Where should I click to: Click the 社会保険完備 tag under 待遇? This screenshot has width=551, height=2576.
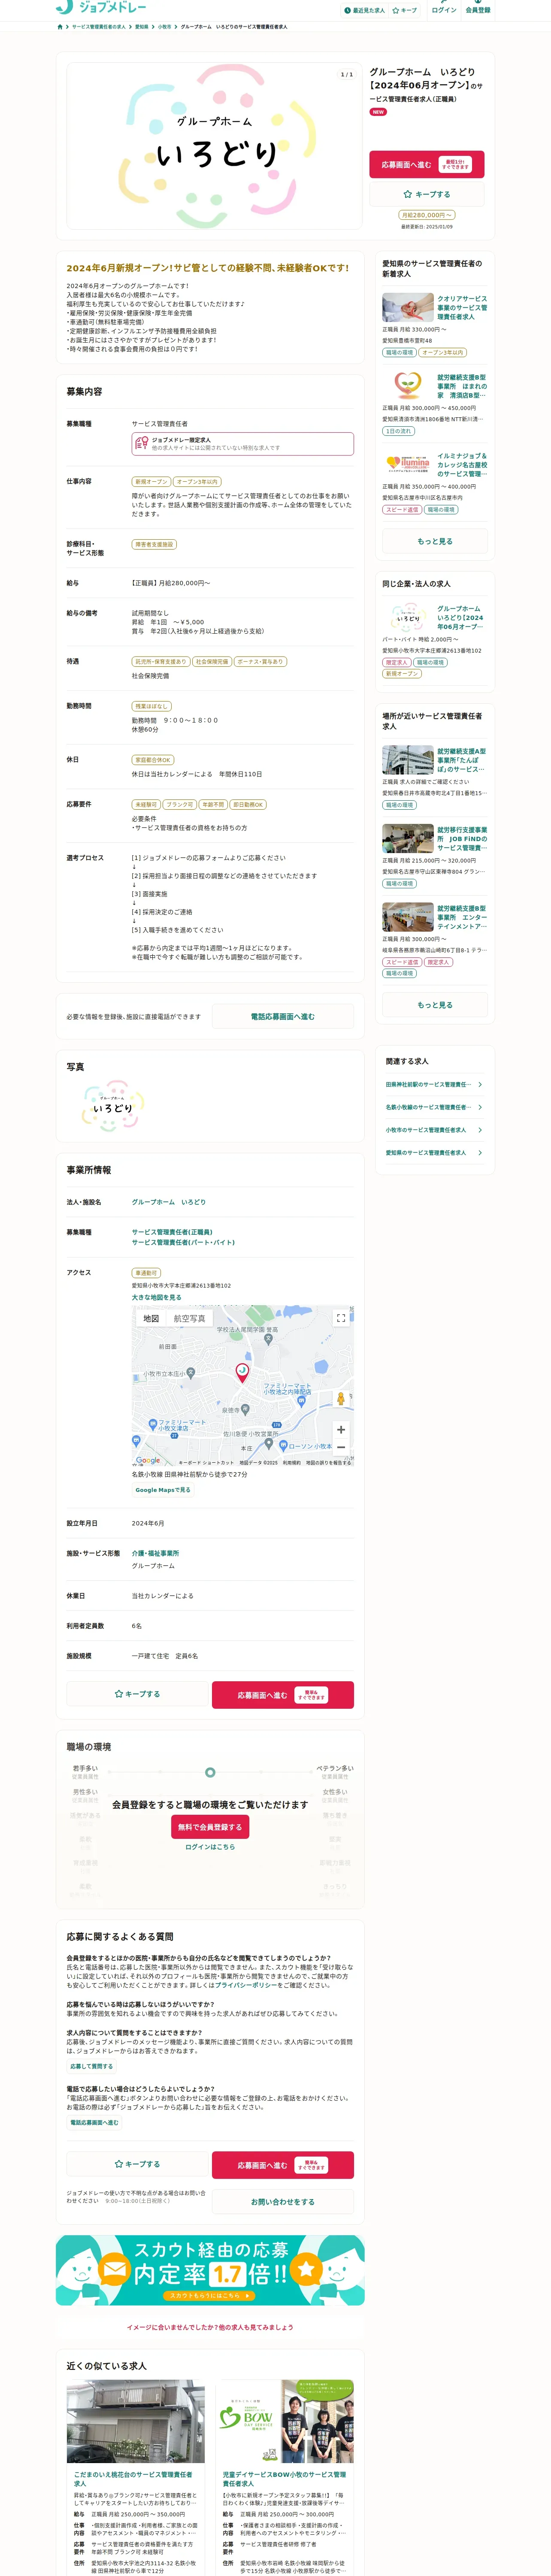click(x=212, y=662)
